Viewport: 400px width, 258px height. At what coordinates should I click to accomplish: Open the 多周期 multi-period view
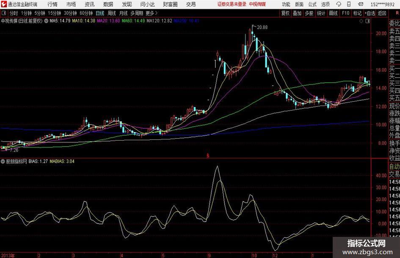click(x=137, y=13)
